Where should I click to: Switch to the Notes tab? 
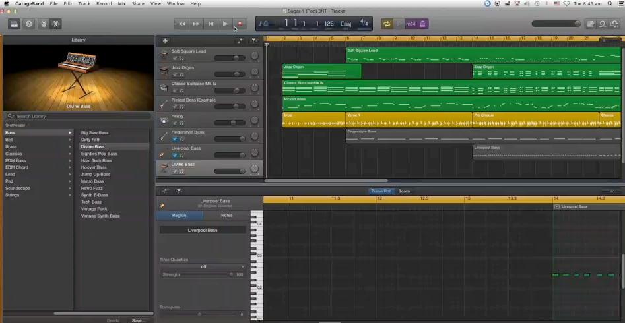[x=226, y=215]
